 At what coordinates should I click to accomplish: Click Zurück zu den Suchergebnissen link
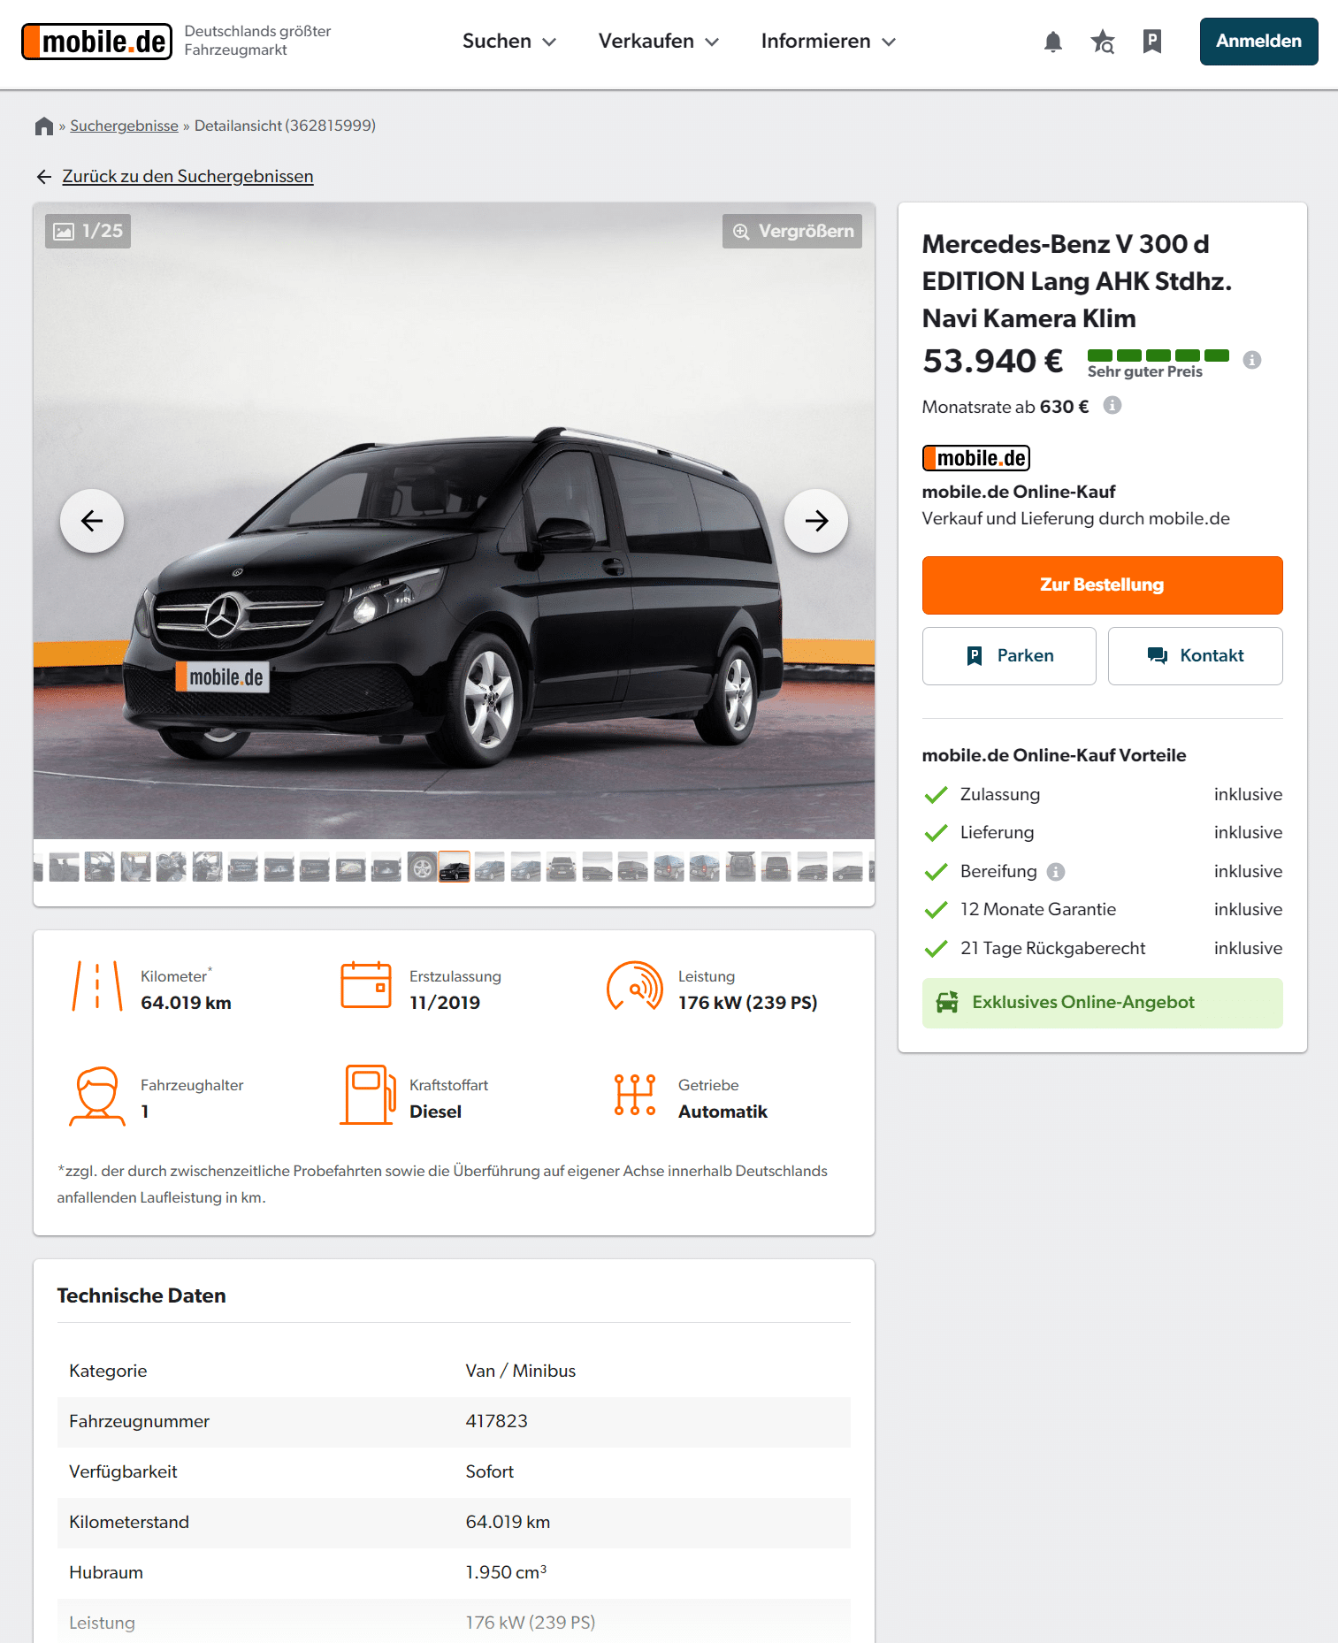click(187, 176)
